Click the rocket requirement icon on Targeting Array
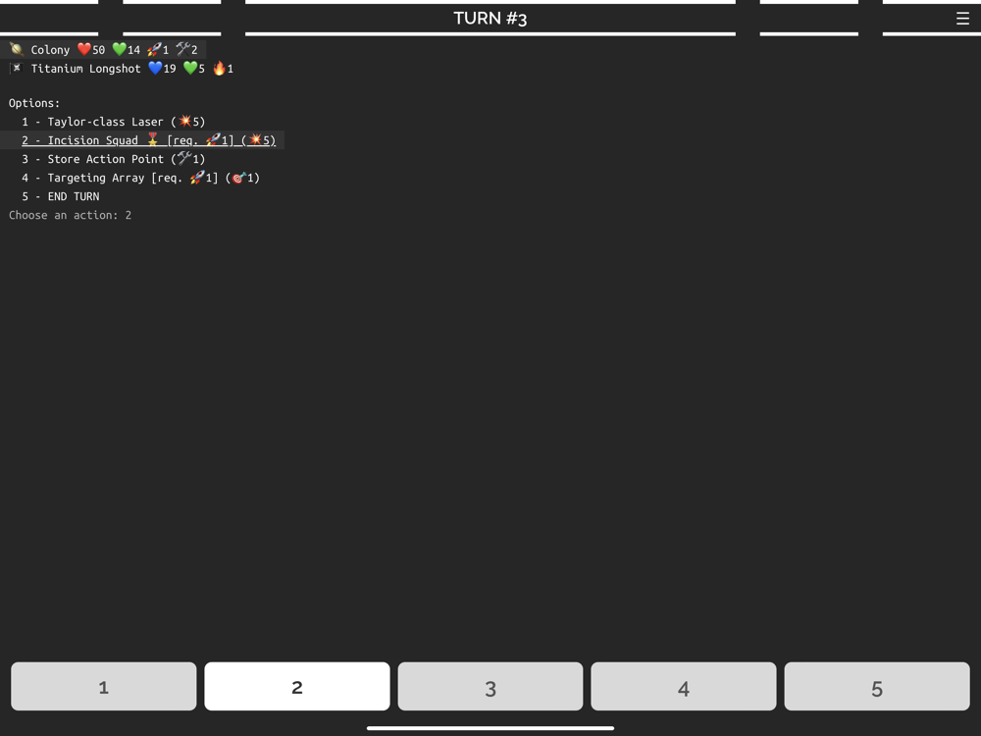981x736 pixels. pos(198,177)
